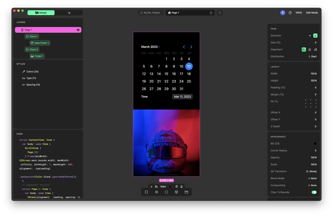Open 3D Transform (None) option
This screenshot has width=333, height=216.
click(x=311, y=171)
